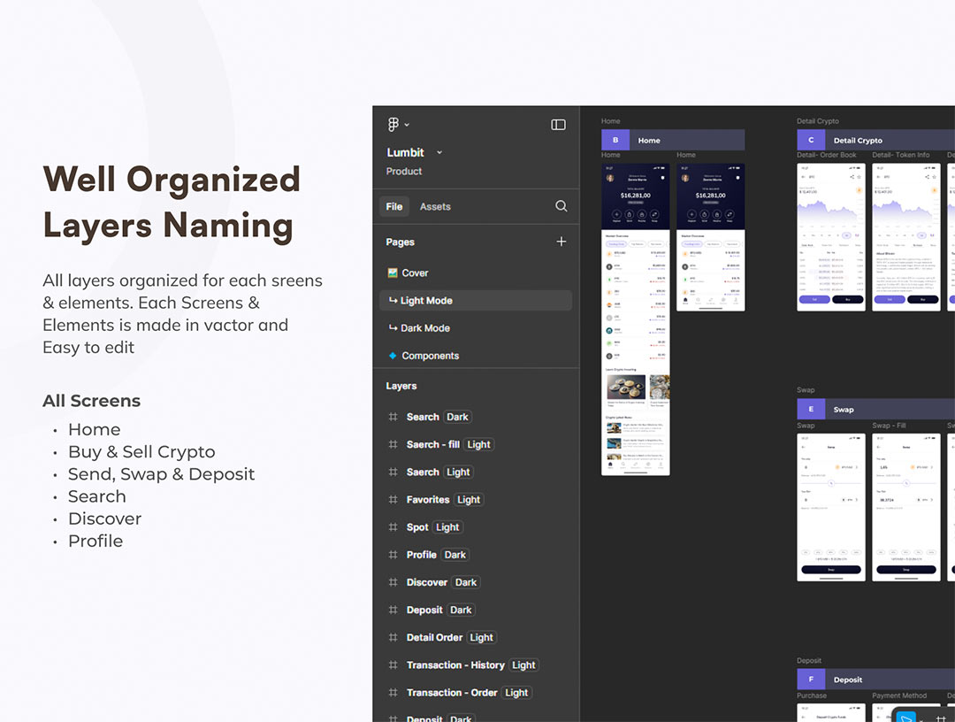
Task: Click the Cover page thumbnail icon
Action: [393, 273]
